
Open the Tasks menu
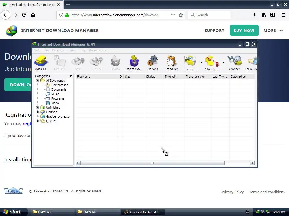[37, 50]
